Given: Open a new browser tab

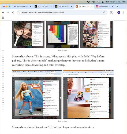Looking at the screenshot, I should coord(117,6).
